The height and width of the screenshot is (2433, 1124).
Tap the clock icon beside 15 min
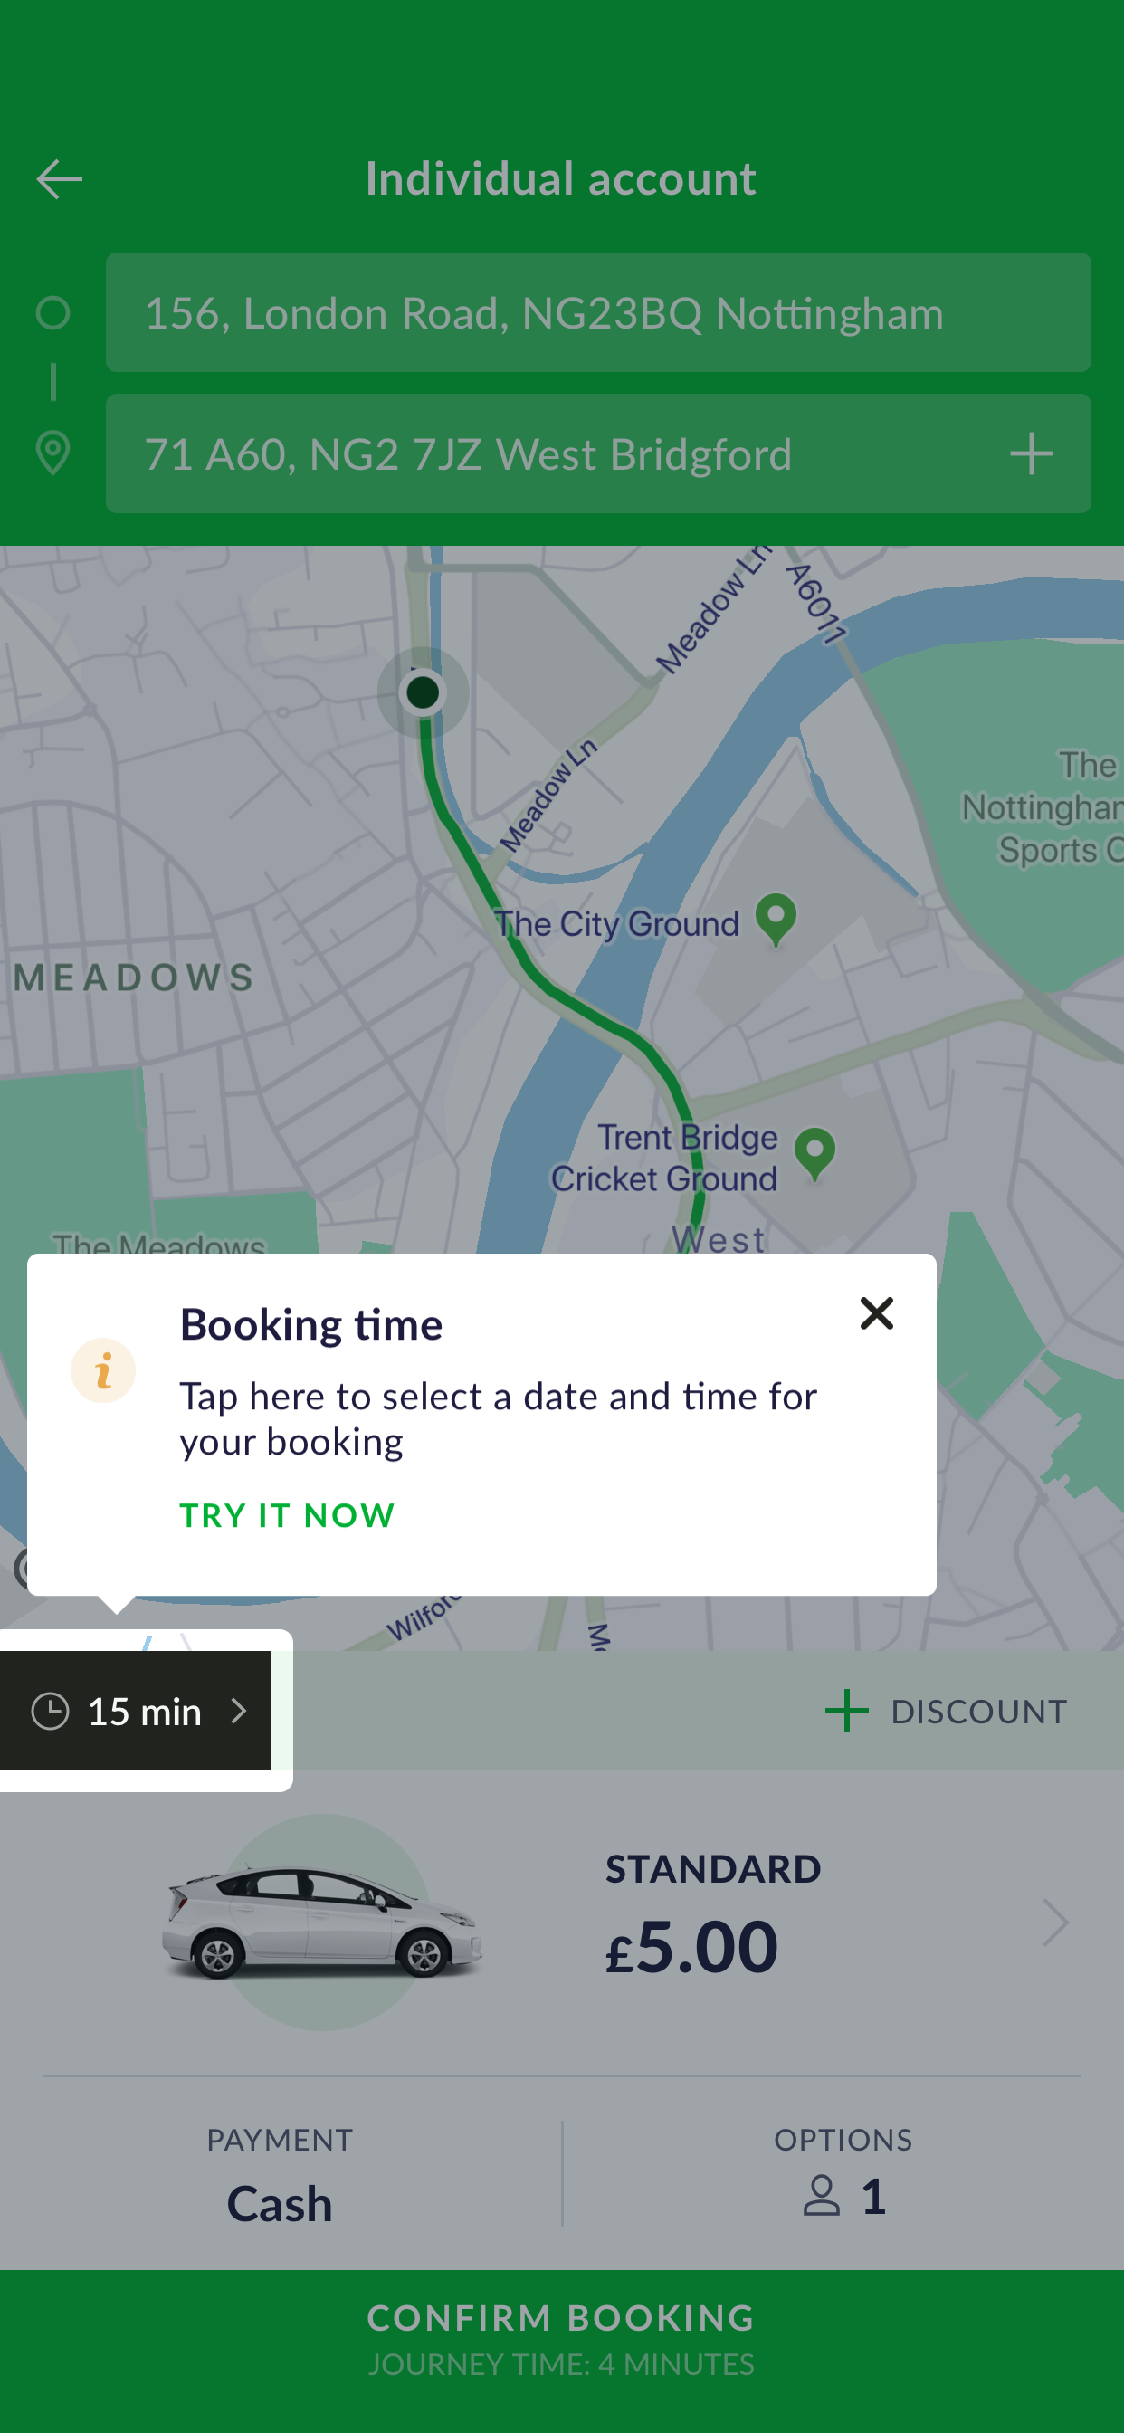(x=50, y=1711)
